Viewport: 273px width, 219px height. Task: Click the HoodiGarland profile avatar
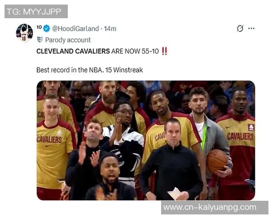pos(25,33)
